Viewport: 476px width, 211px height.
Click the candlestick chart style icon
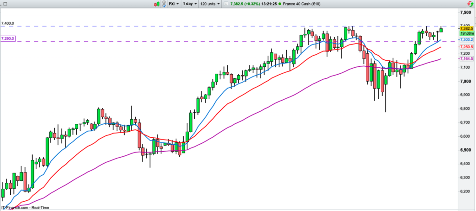click(x=158, y=4)
